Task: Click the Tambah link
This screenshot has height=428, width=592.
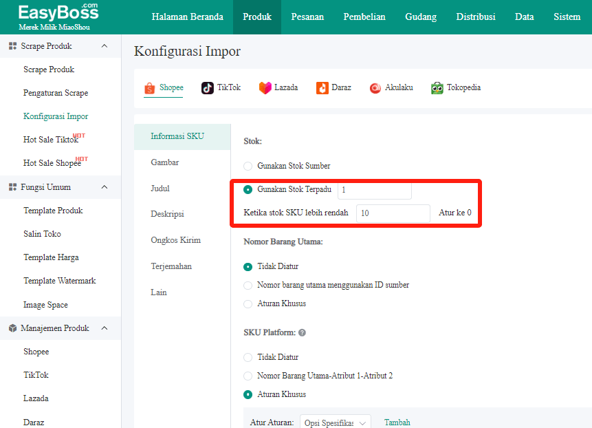Action: (397, 422)
